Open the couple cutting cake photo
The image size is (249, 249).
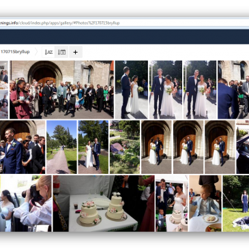click(172, 203)
